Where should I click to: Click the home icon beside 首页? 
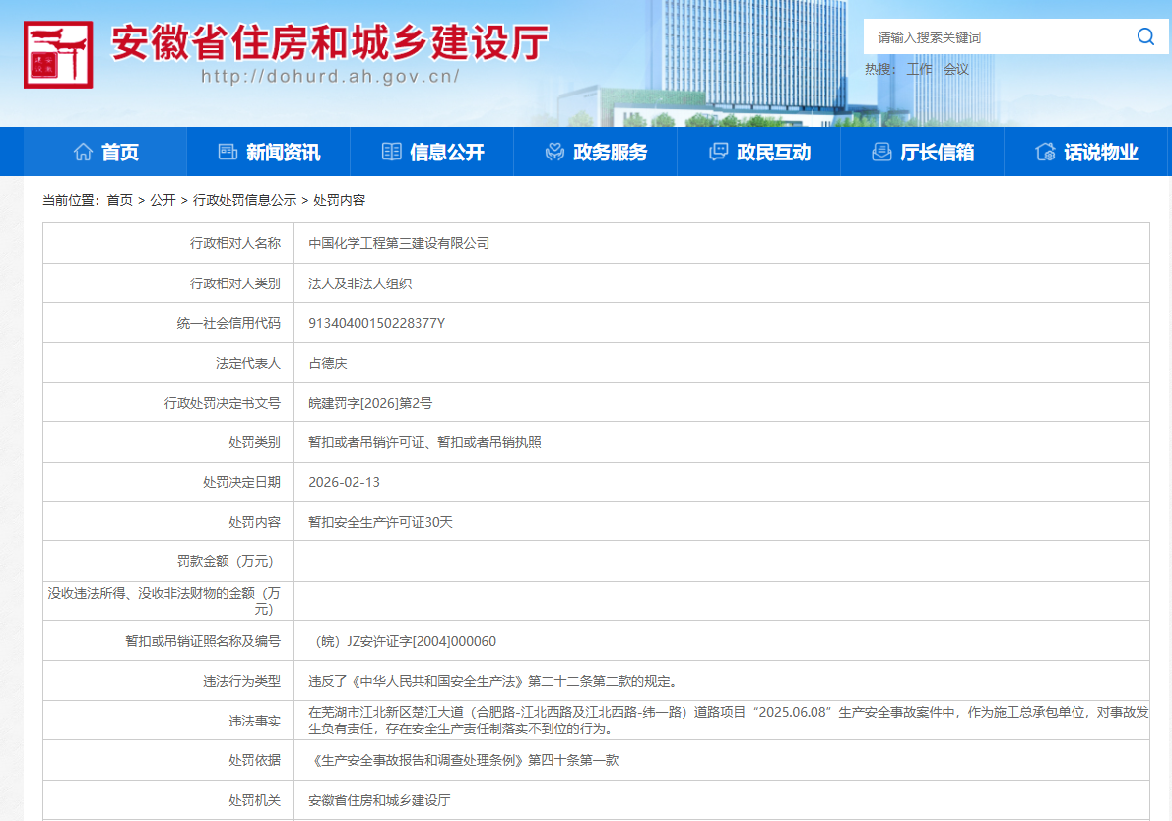pos(84,152)
